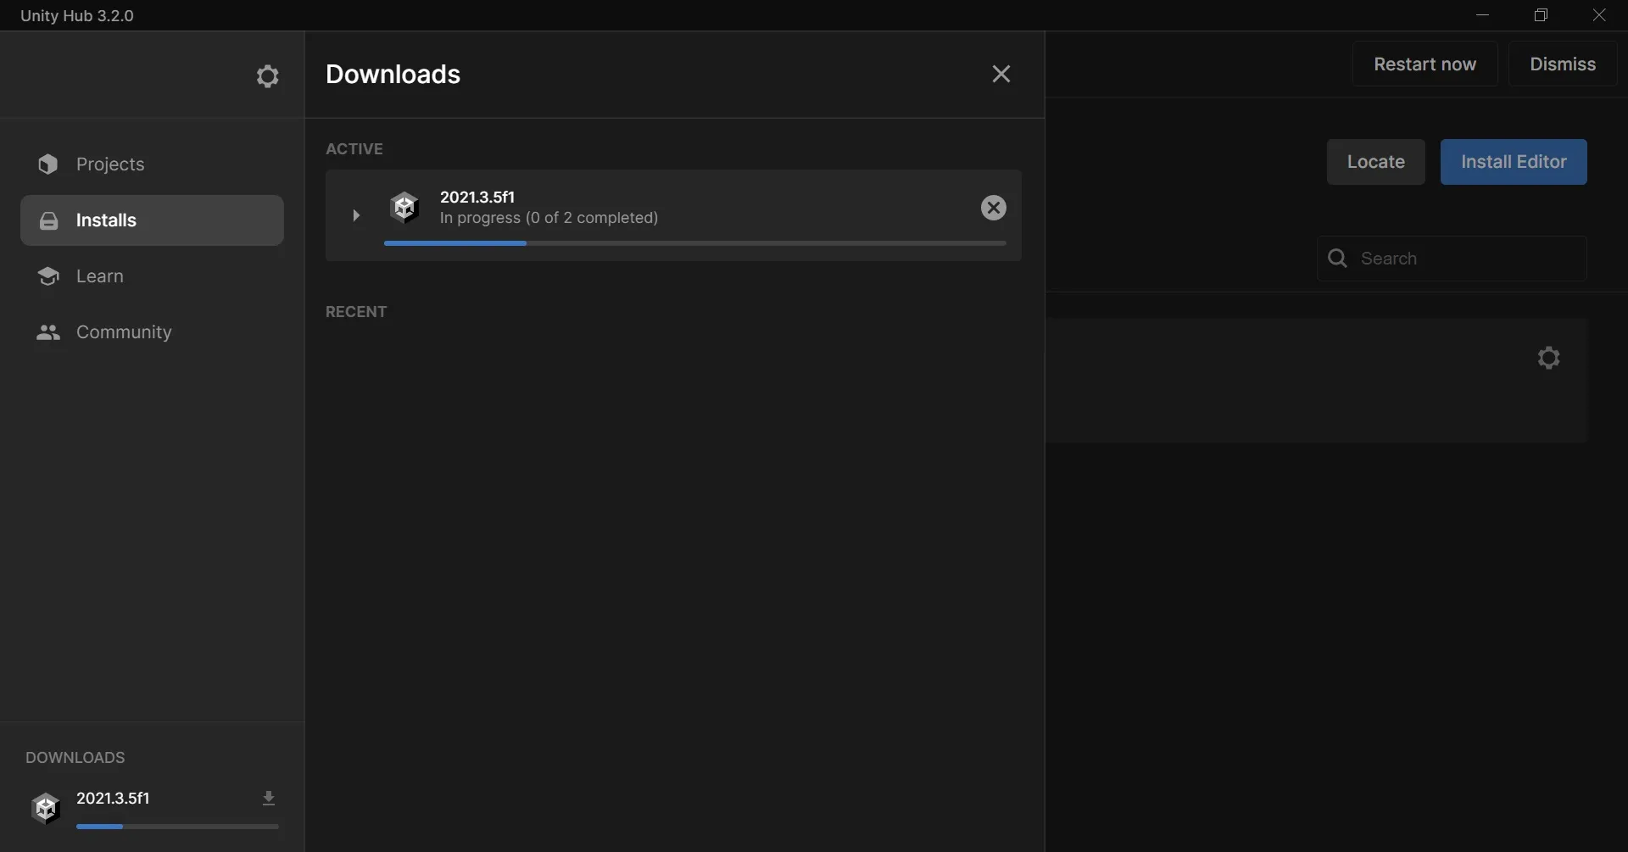Click 2021.3.5f1 version title in active list
Image resolution: width=1628 pixels, height=852 pixels.
pyautogui.click(x=477, y=197)
